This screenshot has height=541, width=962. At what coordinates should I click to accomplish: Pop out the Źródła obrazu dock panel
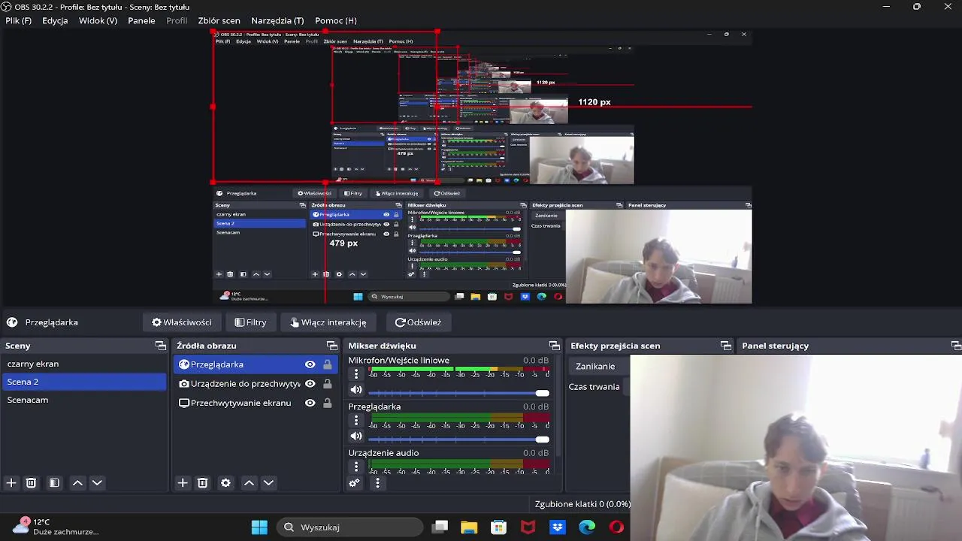pos(331,346)
